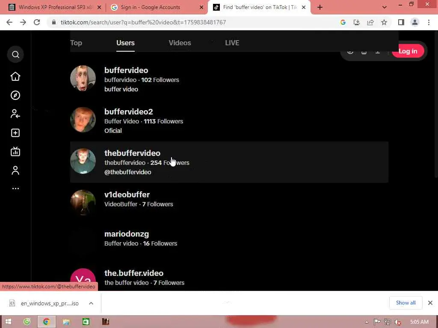
Task: Click volume muted icon in system tray
Action: (398, 322)
